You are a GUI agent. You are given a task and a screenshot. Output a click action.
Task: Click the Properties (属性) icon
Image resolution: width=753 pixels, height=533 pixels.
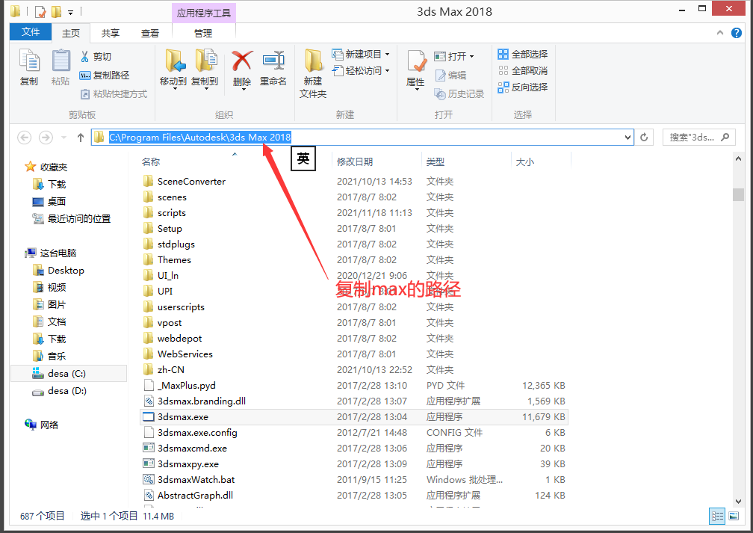click(x=416, y=61)
